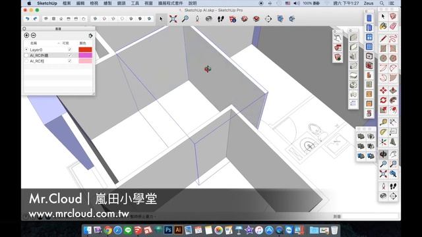Toggle X-ray face style in the toolbar

coord(95,19)
